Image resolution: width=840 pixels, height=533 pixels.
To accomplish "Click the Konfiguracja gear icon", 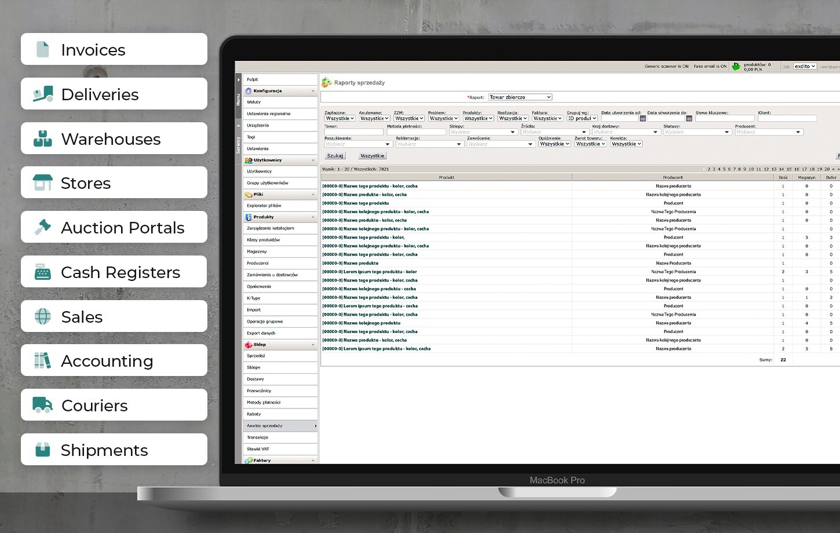I will pos(249,90).
